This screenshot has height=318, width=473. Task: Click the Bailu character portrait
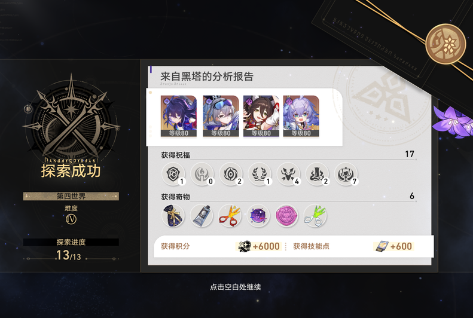(301, 116)
